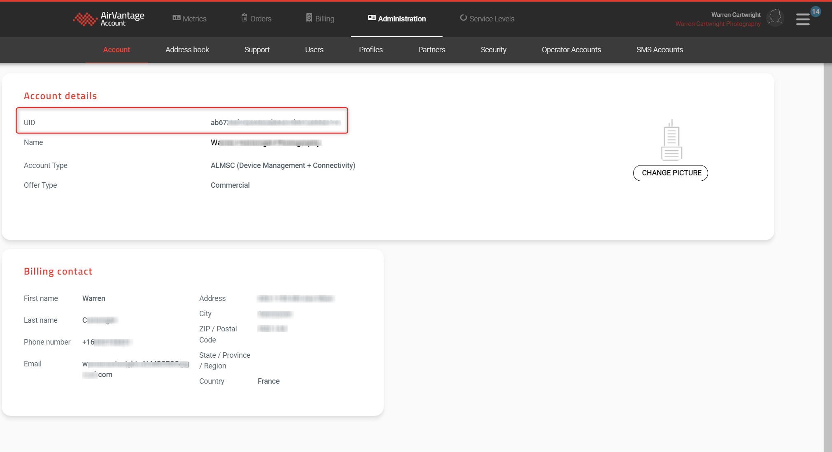Switch to the Support tab
The image size is (832, 452).
coord(257,50)
